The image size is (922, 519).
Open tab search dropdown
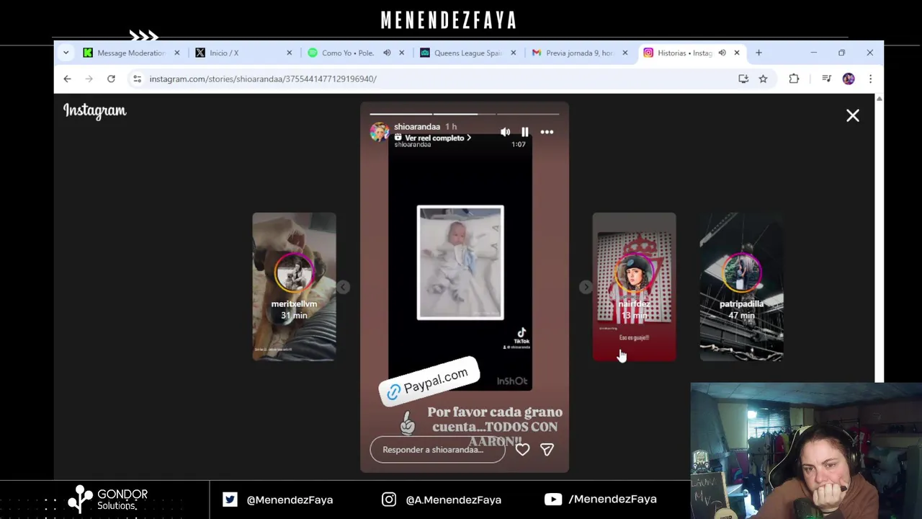coord(66,53)
